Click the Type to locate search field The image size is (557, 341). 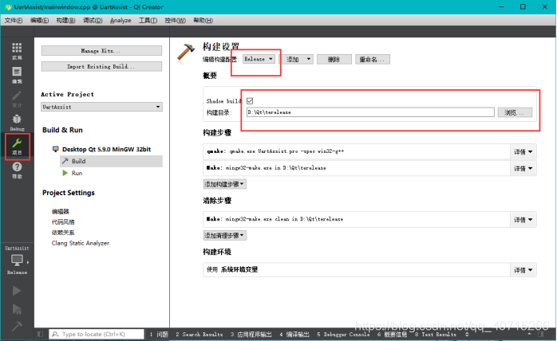tap(97, 335)
